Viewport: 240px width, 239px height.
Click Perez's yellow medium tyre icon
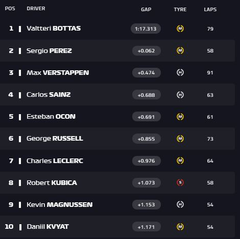click(x=180, y=50)
